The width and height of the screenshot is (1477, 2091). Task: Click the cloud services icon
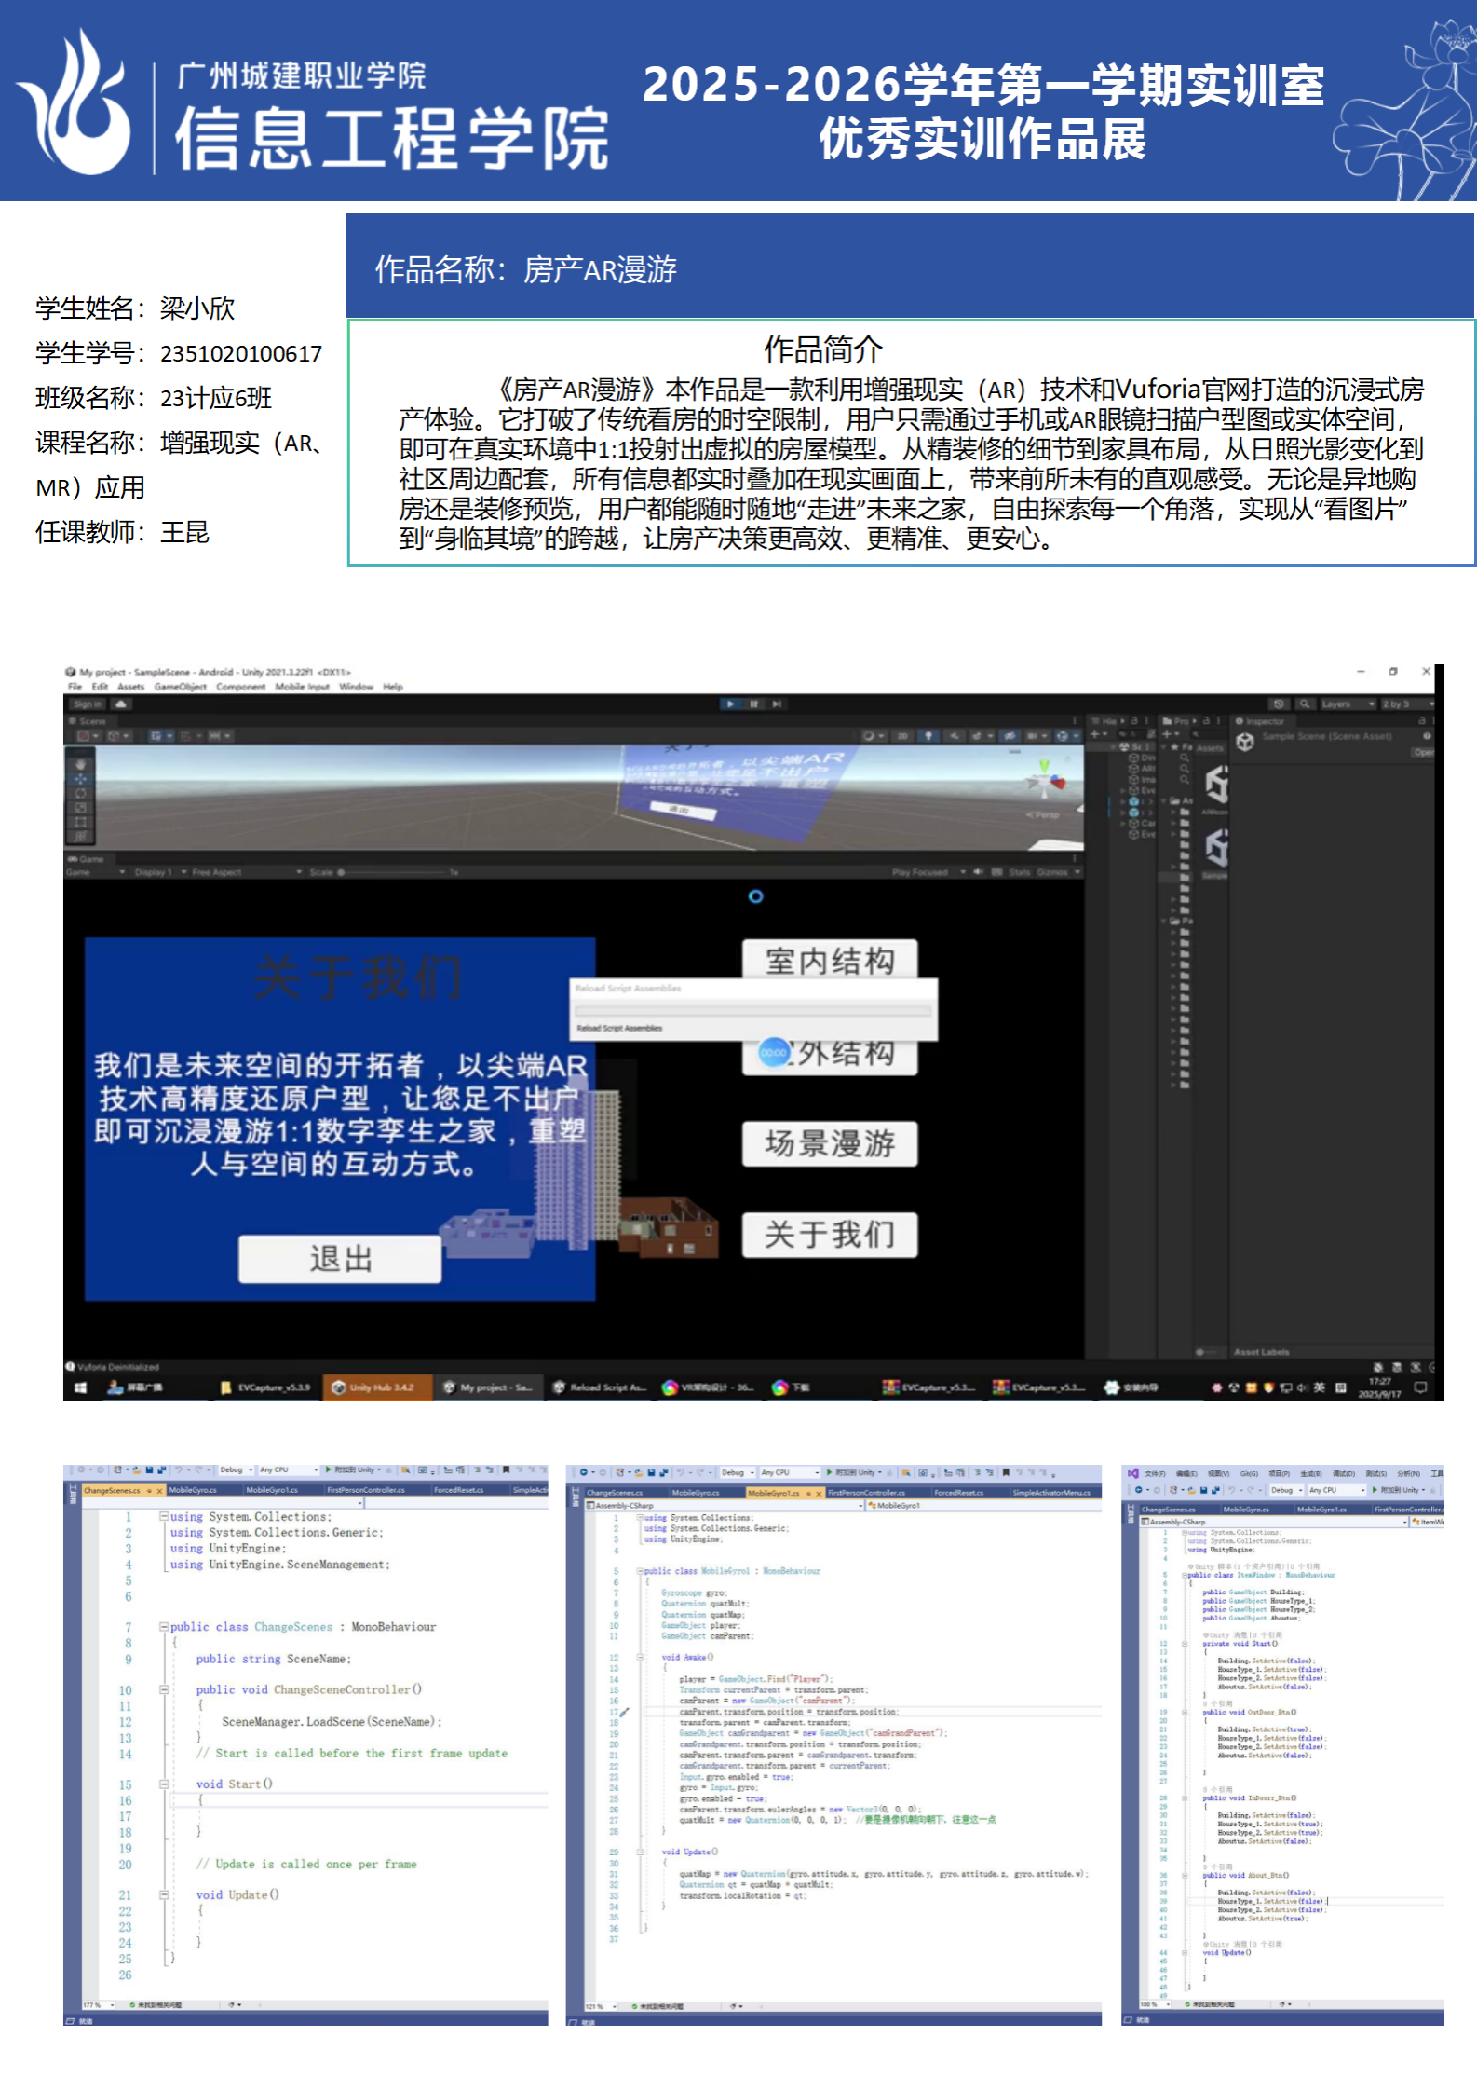coord(121,704)
